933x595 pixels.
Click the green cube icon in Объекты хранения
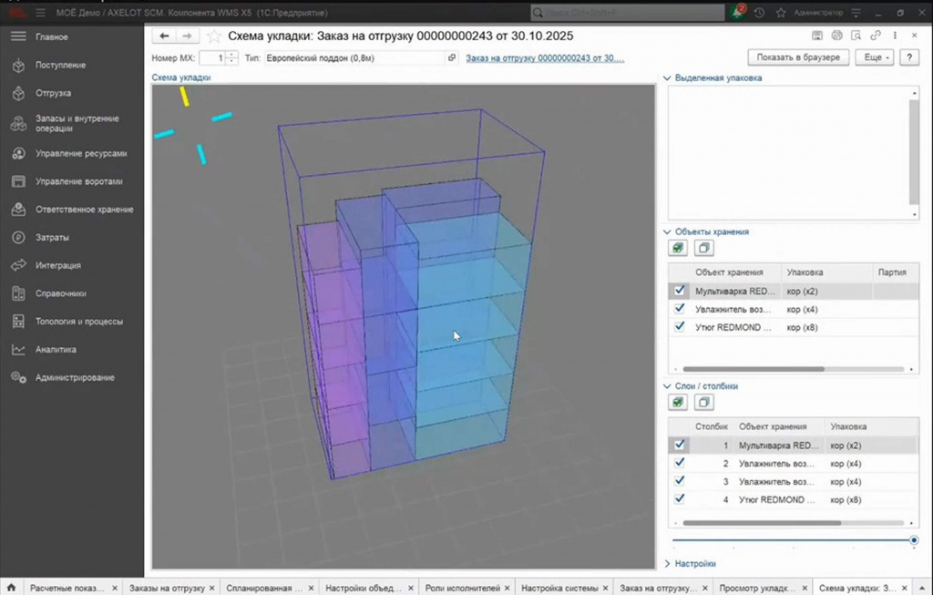click(x=678, y=248)
